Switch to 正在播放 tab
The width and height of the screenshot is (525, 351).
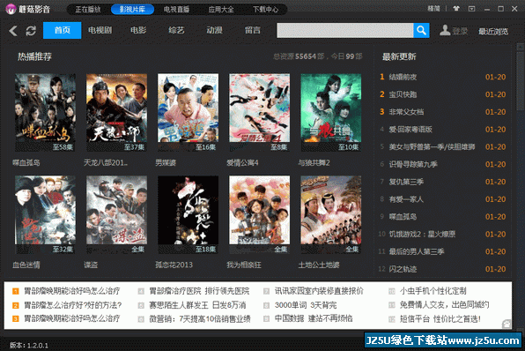tap(88, 10)
